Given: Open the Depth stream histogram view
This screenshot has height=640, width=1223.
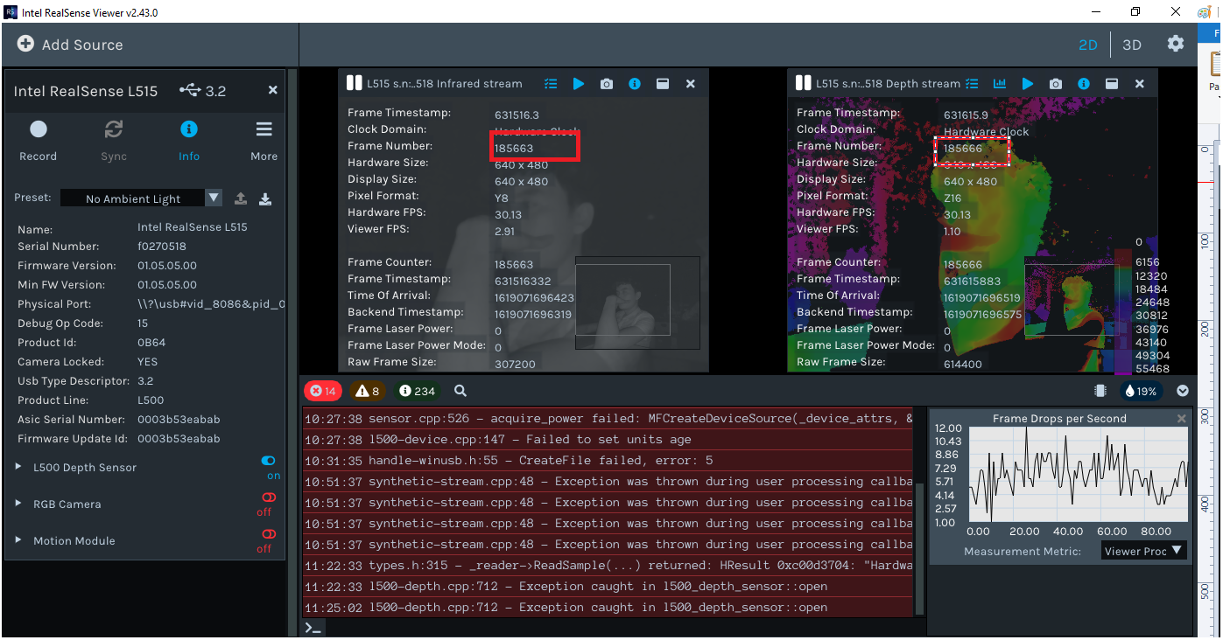Looking at the screenshot, I should coord(1000,83).
